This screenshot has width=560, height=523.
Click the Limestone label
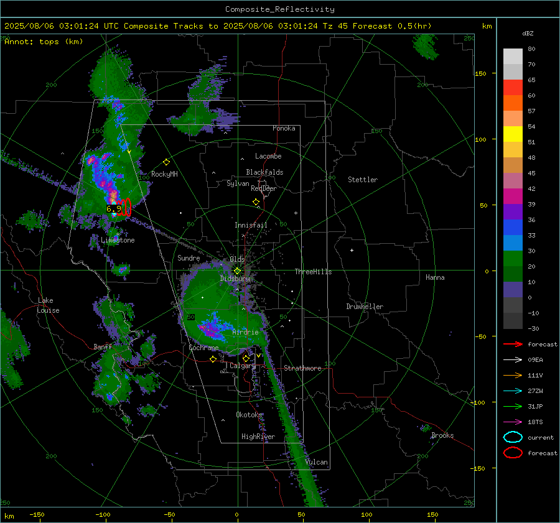point(118,240)
